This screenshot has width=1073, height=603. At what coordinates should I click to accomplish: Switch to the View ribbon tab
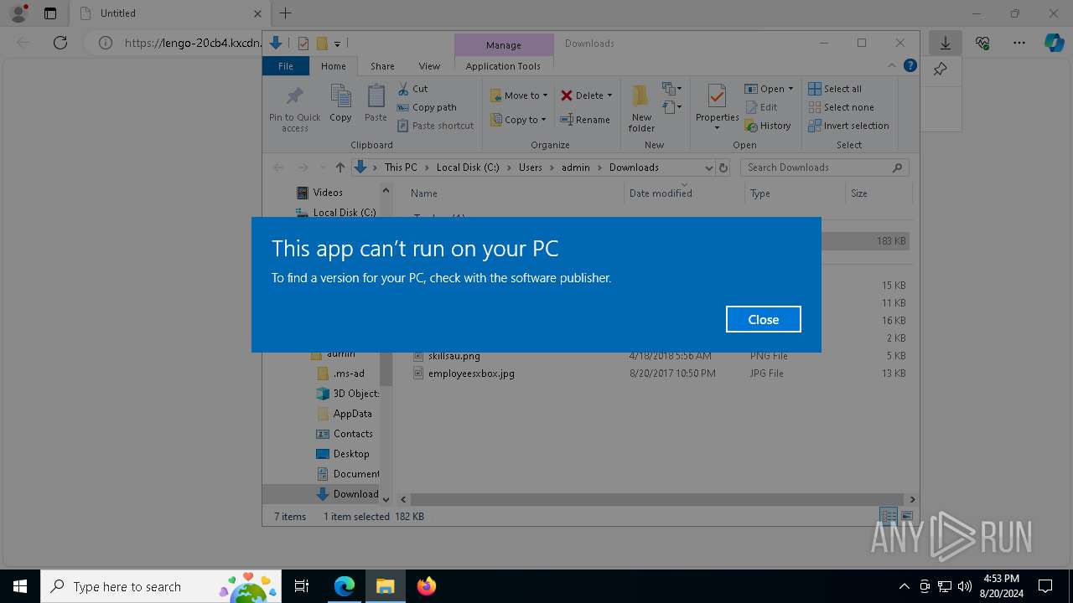pyautogui.click(x=429, y=66)
